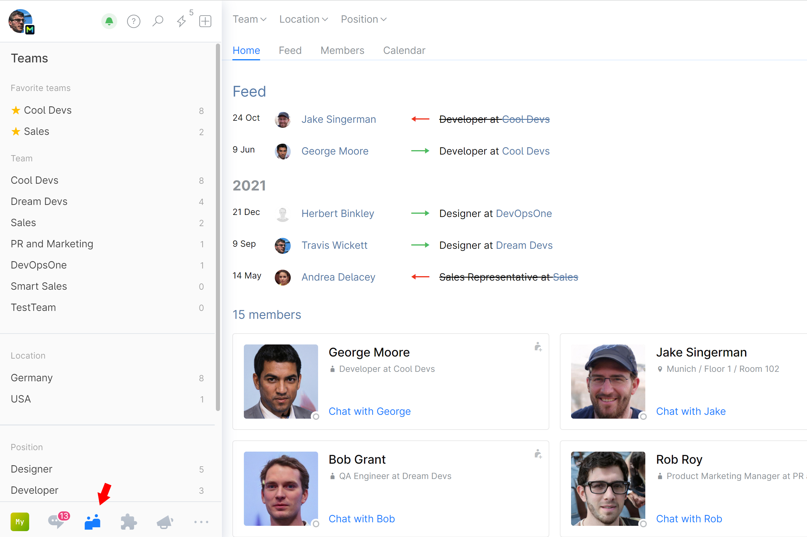807x537 pixels.
Task: Open the lightning bolt quick actions icon
Action: point(181,21)
